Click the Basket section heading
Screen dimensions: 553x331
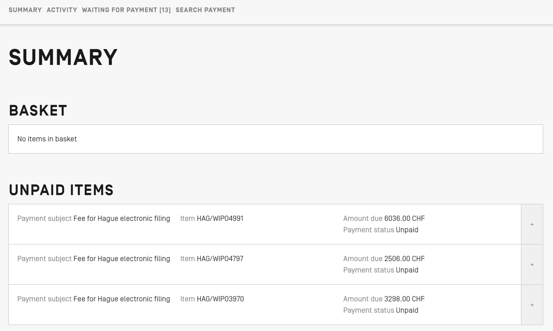pyautogui.click(x=38, y=111)
